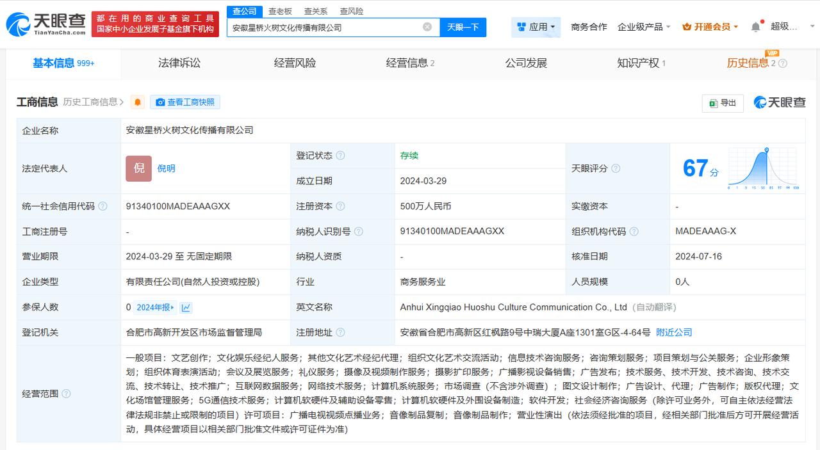
Task: Expand the 开通会员 dropdown
Action: tap(710, 27)
